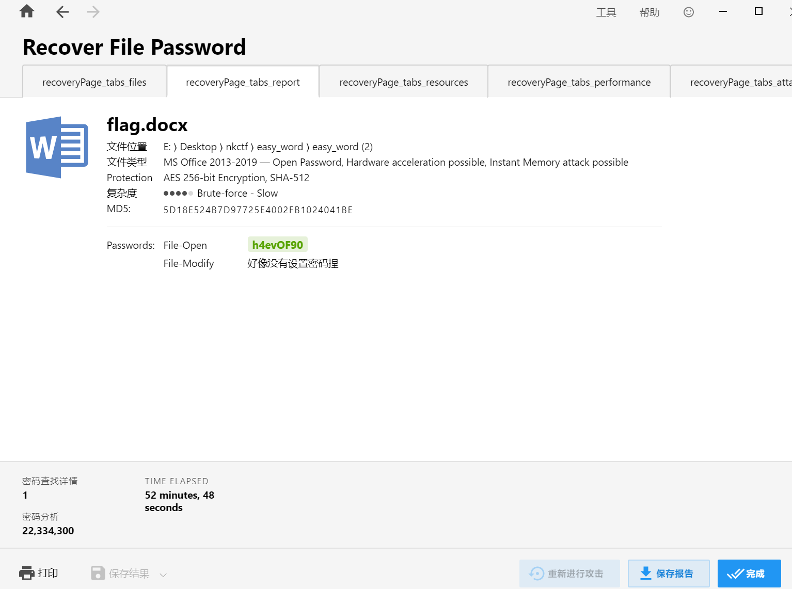Expand the 保存结果 dropdown chevron
792x589 pixels.
[163, 575]
